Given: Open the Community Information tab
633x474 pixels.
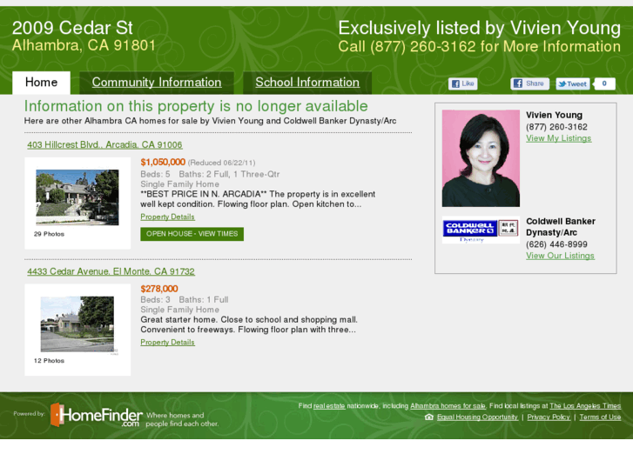Looking at the screenshot, I should 157,83.
